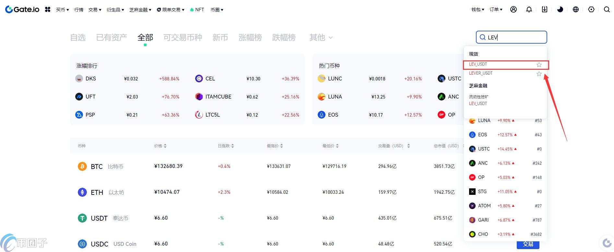This screenshot has height=252, width=614.
Task: Expand the 芝麻金融 menu
Action: coord(140,10)
